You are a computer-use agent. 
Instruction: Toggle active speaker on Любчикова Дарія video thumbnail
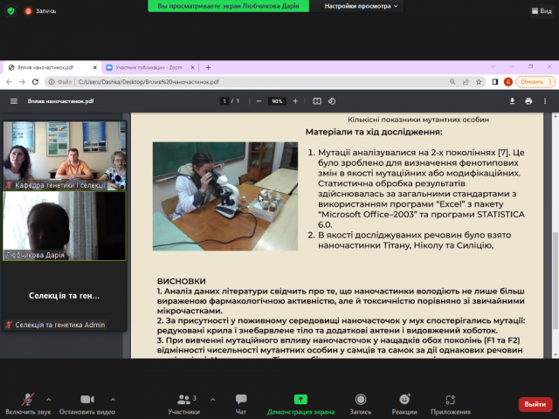click(64, 225)
